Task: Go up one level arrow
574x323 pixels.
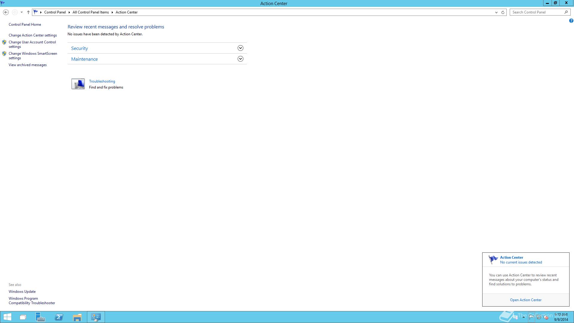Action: click(28, 12)
